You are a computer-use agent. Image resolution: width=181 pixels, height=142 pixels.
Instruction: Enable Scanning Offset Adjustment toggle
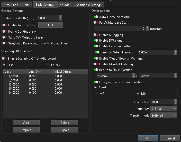tap(4, 59)
